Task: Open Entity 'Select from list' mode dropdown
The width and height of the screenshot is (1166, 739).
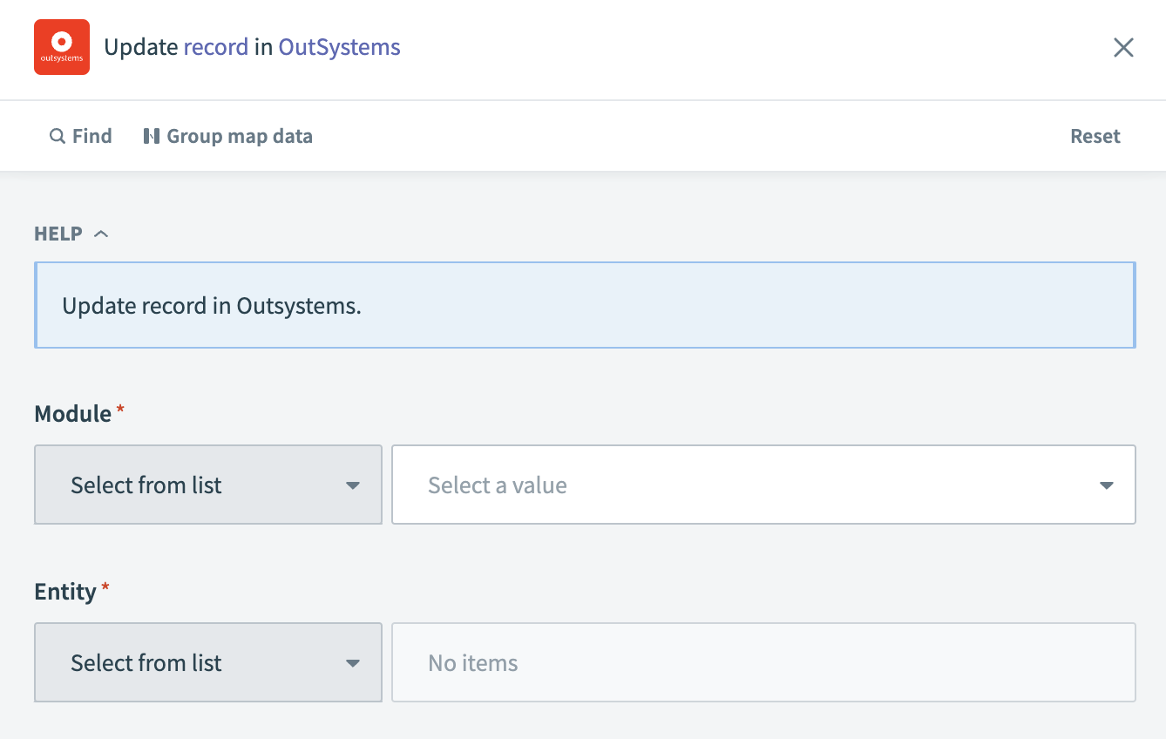Action: pyautogui.click(x=207, y=662)
